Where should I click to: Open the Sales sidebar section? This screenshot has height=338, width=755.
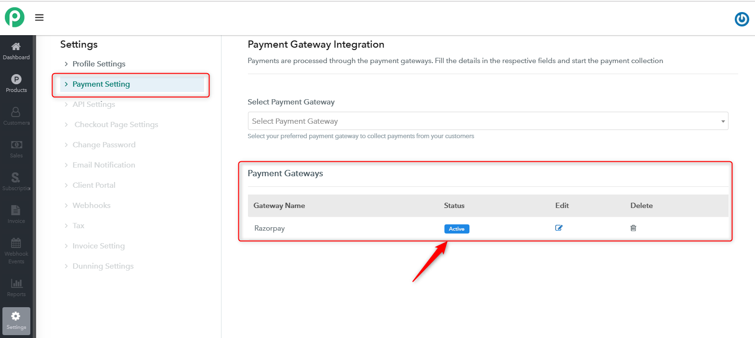[x=16, y=149]
